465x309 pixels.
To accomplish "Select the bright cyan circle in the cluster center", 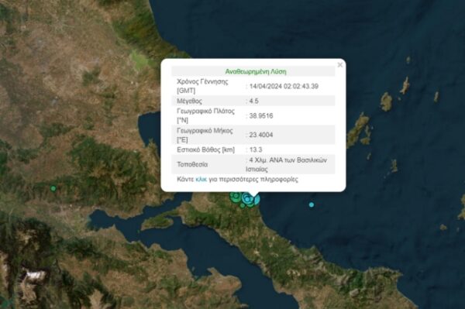I will 247,199.
